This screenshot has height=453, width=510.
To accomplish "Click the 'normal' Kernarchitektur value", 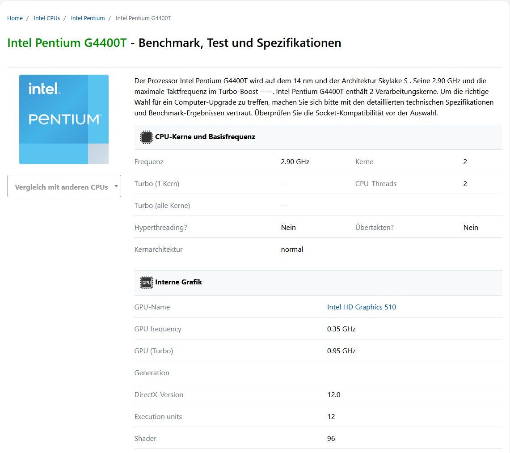I will tap(292, 249).
